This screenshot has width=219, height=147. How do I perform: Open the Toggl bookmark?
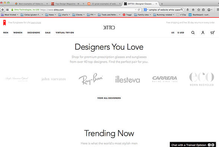coord(127,15)
